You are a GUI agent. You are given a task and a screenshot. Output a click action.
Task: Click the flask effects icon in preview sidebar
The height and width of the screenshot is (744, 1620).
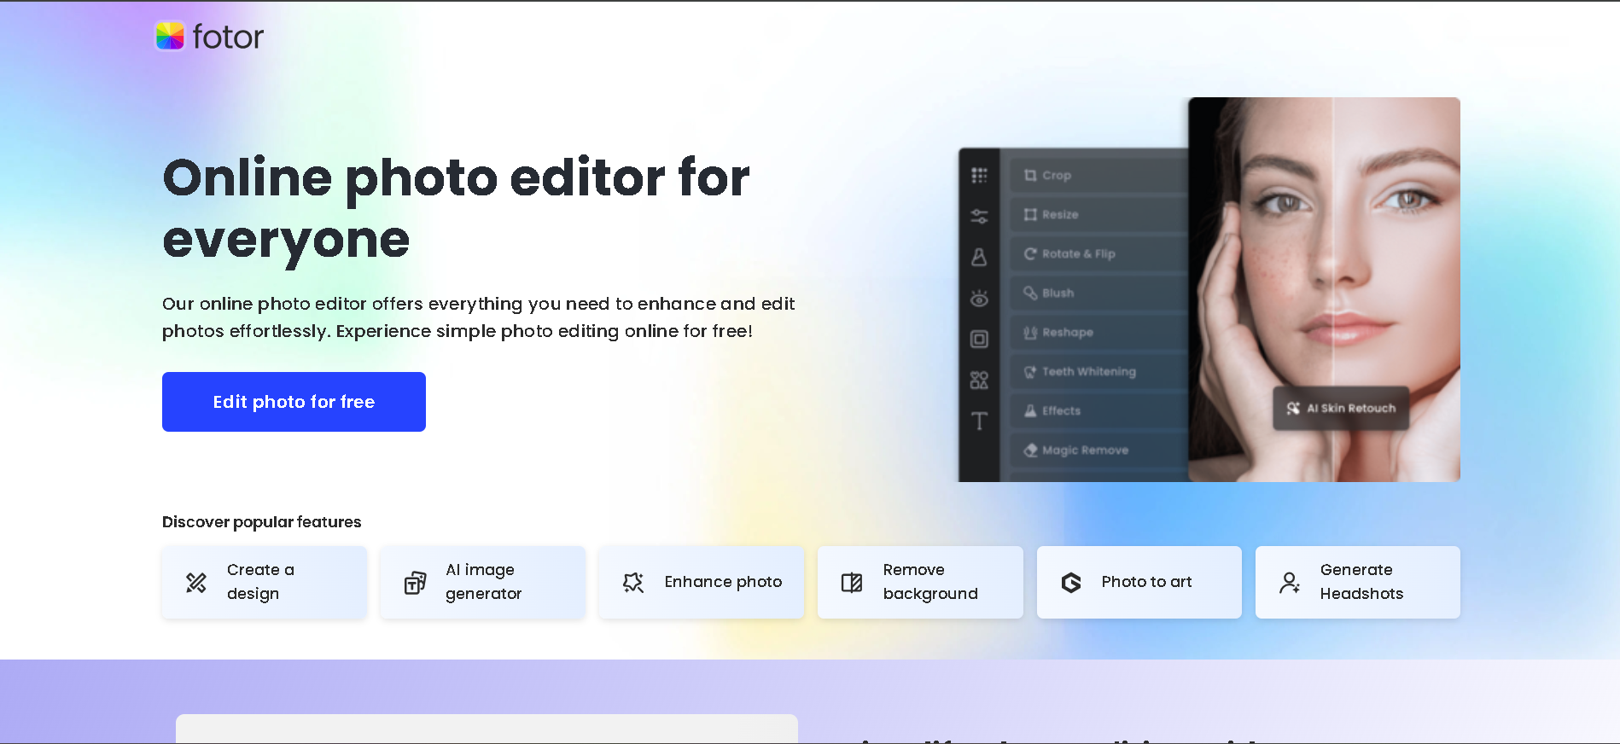point(979,257)
